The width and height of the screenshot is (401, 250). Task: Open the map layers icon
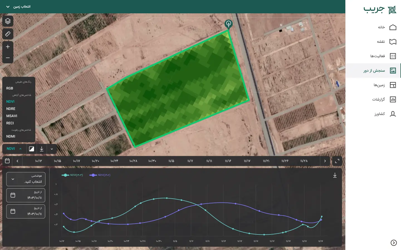pos(8,21)
